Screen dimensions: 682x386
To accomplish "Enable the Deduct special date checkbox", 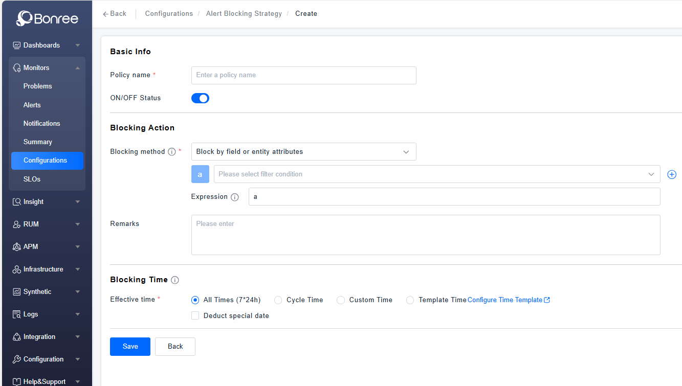I will tap(195, 316).
